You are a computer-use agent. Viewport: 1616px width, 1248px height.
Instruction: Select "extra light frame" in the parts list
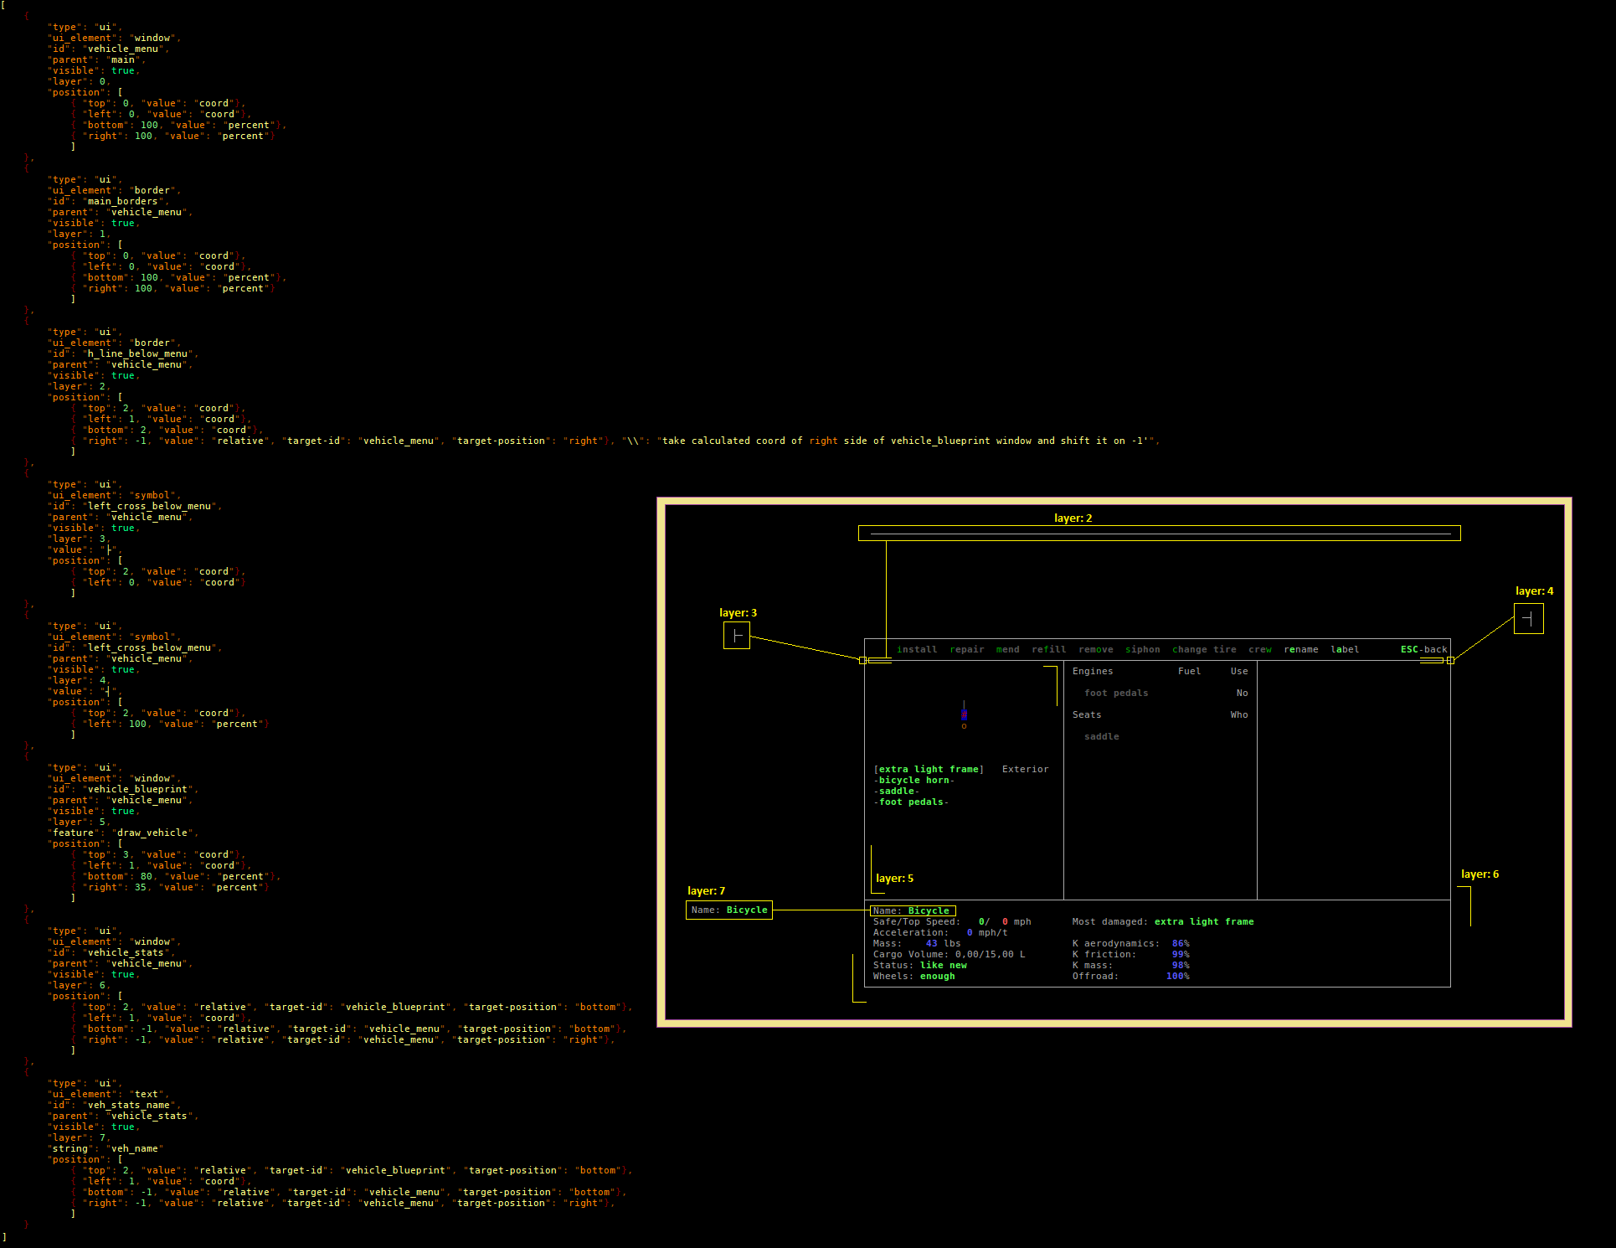coord(928,769)
